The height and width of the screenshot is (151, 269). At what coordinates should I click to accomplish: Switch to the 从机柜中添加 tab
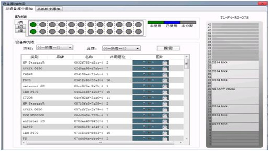point(49,9)
